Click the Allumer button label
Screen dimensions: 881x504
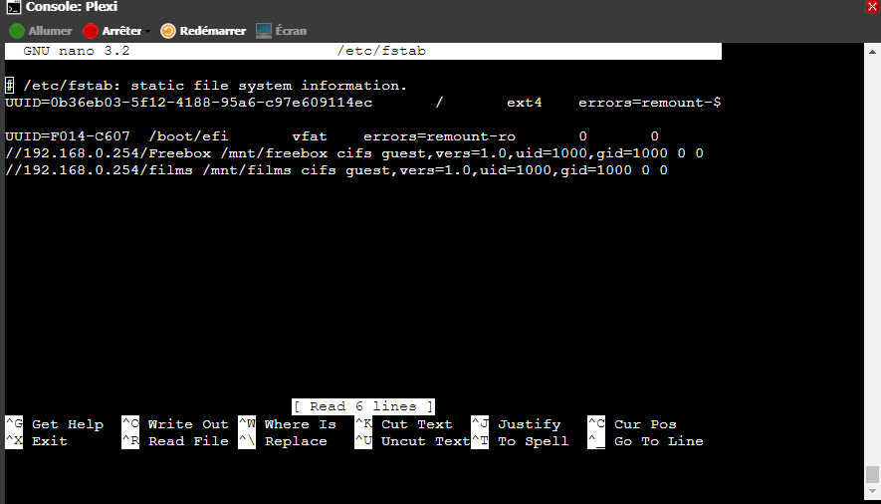(x=50, y=31)
